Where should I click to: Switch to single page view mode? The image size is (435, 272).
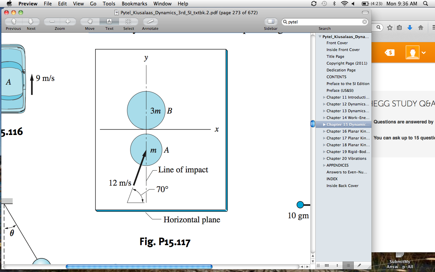(337, 265)
